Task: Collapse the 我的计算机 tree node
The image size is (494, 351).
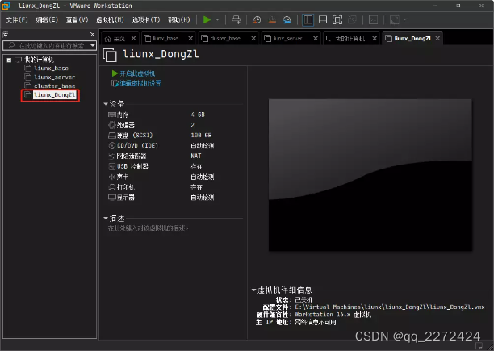Action: [9, 60]
